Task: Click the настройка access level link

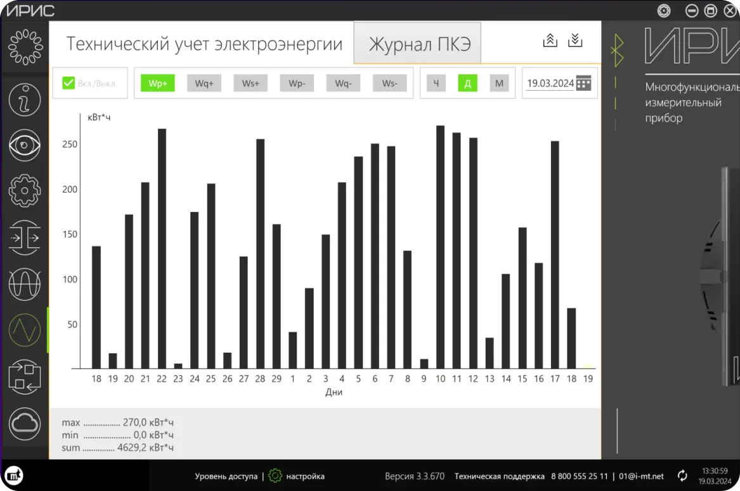Action: 304,476
